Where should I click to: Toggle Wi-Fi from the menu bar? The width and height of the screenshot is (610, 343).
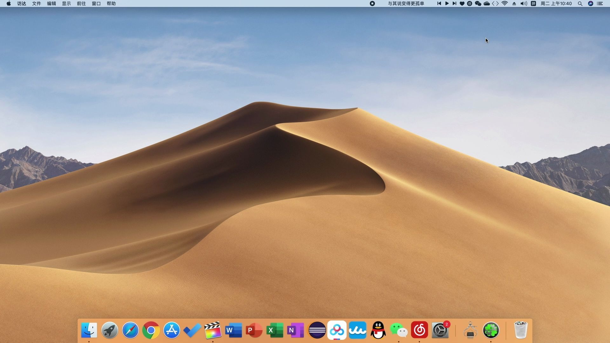point(505,3)
